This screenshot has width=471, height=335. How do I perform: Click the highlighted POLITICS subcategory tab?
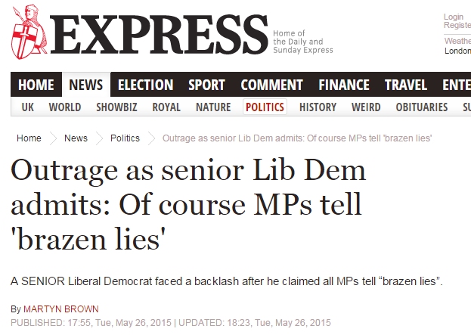pyautogui.click(x=265, y=107)
